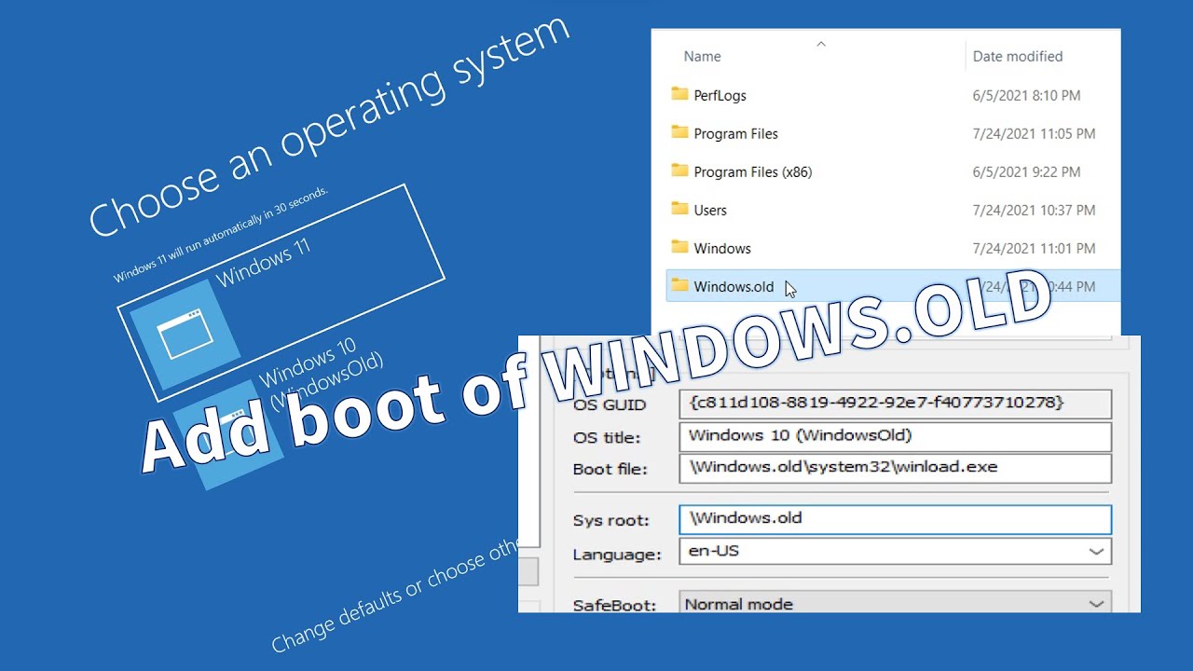
Task: Click the date '7/24/2021 10:37 PM'
Action: point(1034,210)
